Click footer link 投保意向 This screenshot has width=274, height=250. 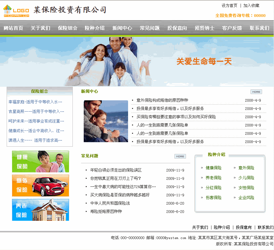click(x=244, y=227)
